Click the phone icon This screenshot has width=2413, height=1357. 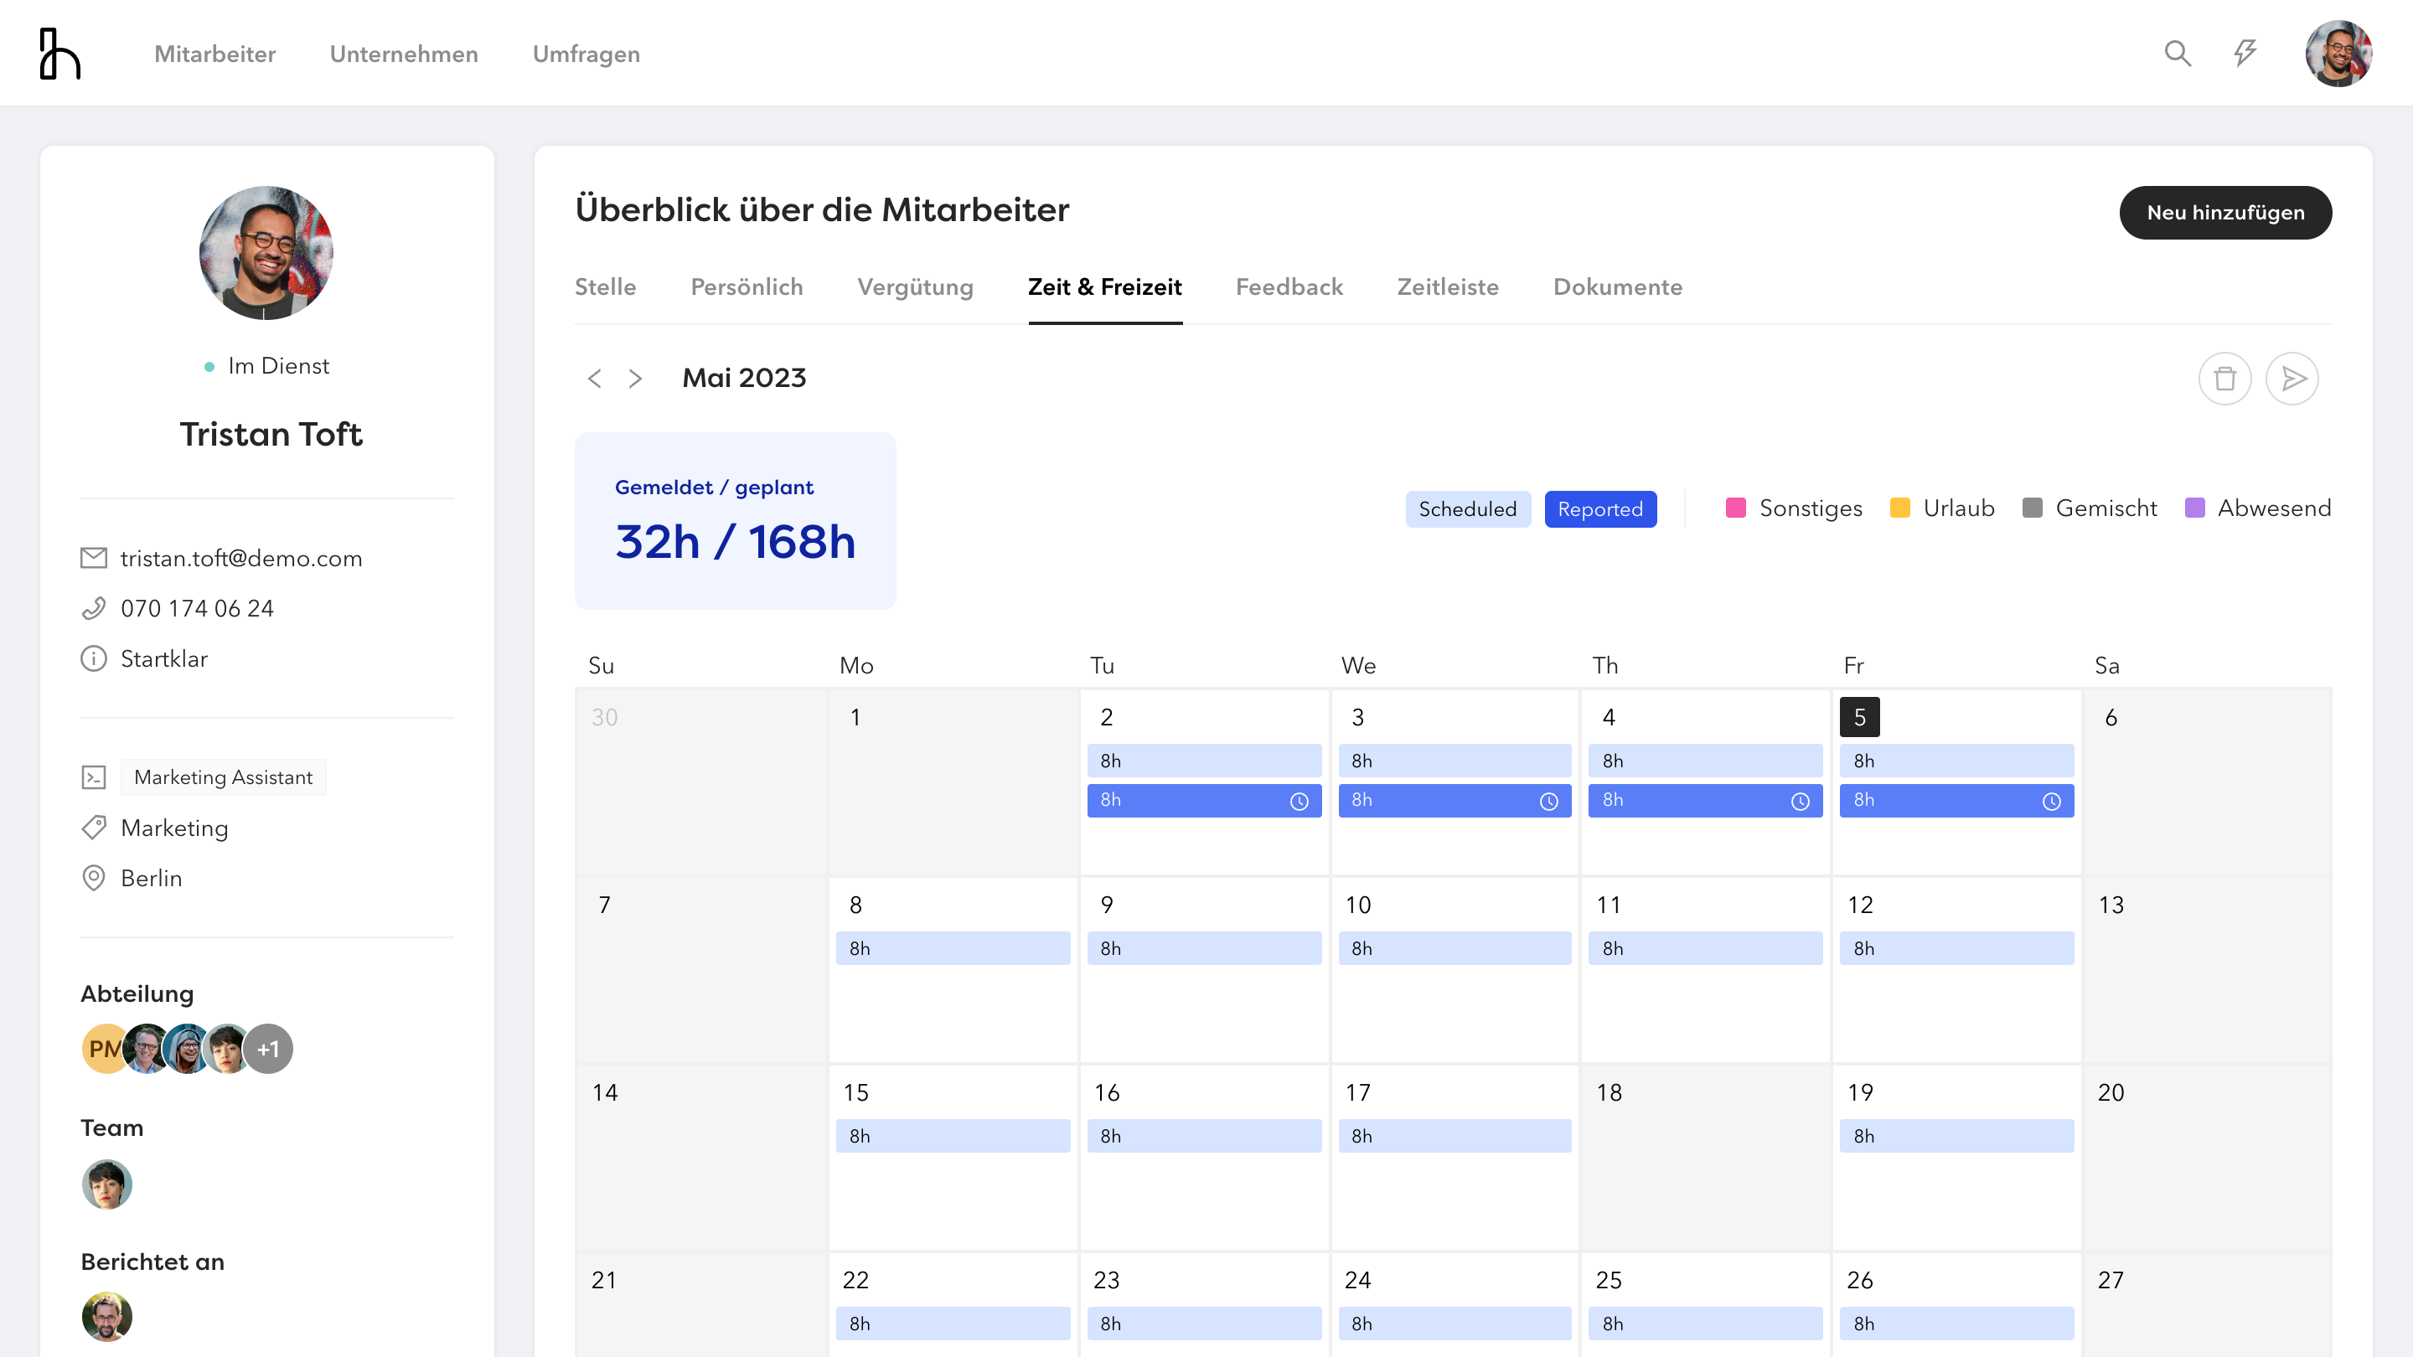(x=94, y=609)
